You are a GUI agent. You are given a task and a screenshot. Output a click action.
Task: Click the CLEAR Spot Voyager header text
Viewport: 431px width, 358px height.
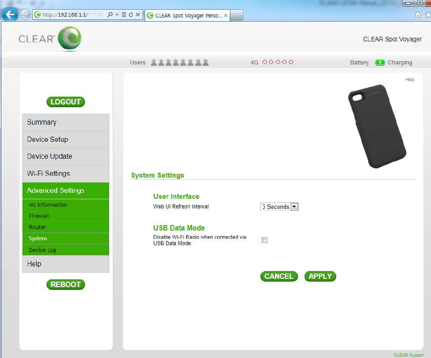point(392,39)
